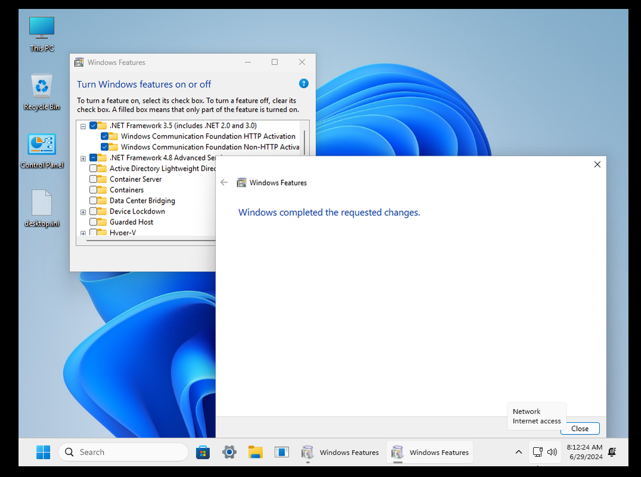The height and width of the screenshot is (477, 641).
Task: Select the Hyper-V row text
Action: coord(123,233)
